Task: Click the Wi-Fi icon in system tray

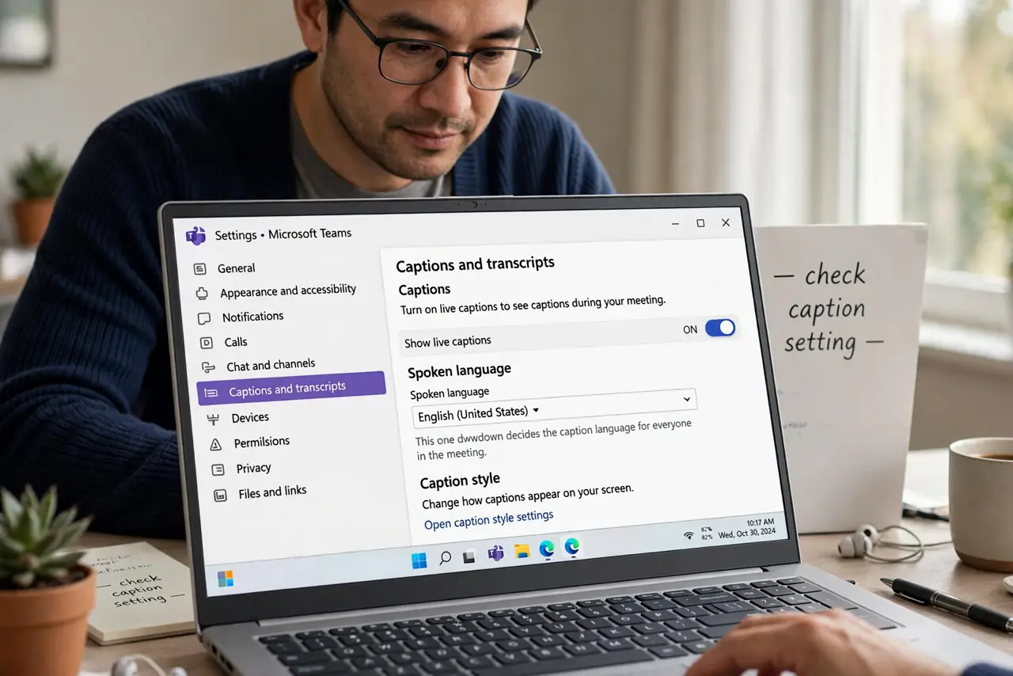Action: 689,536
